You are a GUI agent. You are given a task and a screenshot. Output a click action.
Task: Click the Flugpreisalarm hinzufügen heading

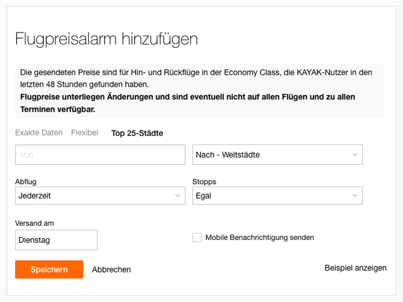106,39
